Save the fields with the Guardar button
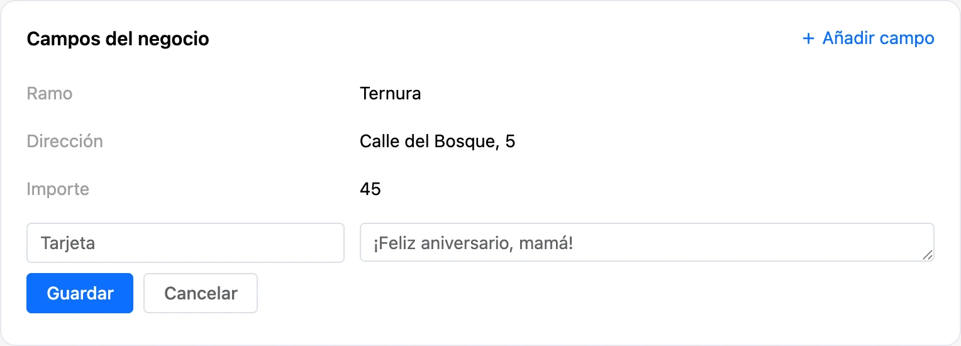 (80, 293)
